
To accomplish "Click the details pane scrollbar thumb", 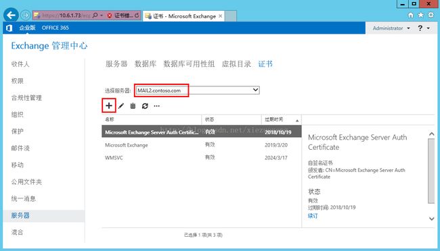I will tap(431, 171).
